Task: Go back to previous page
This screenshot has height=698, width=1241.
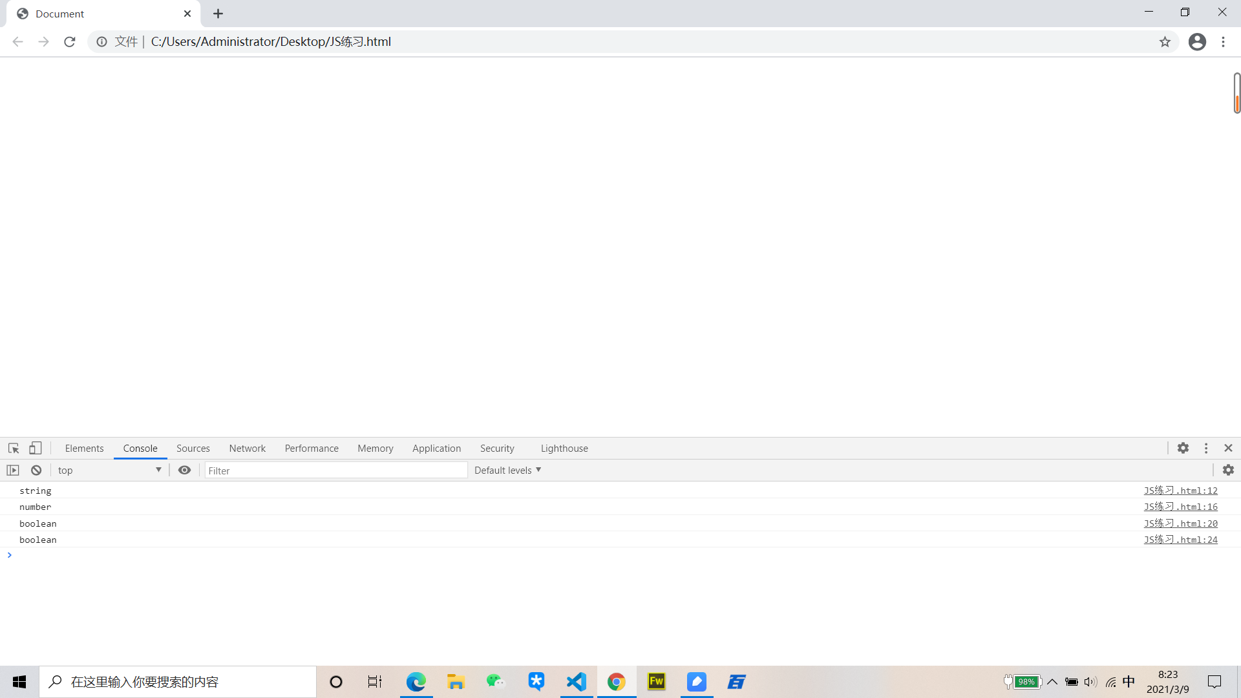Action: coord(18,42)
